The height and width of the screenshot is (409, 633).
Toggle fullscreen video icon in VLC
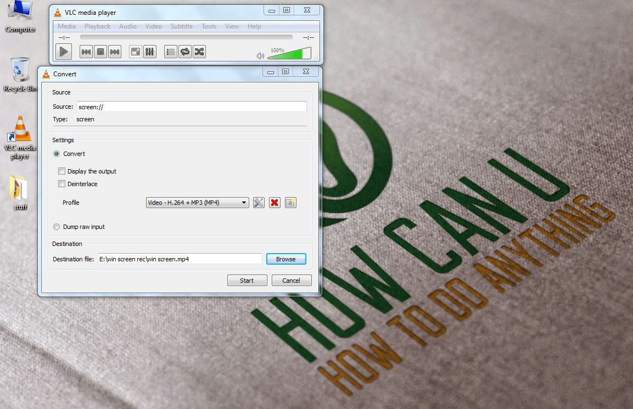136,52
